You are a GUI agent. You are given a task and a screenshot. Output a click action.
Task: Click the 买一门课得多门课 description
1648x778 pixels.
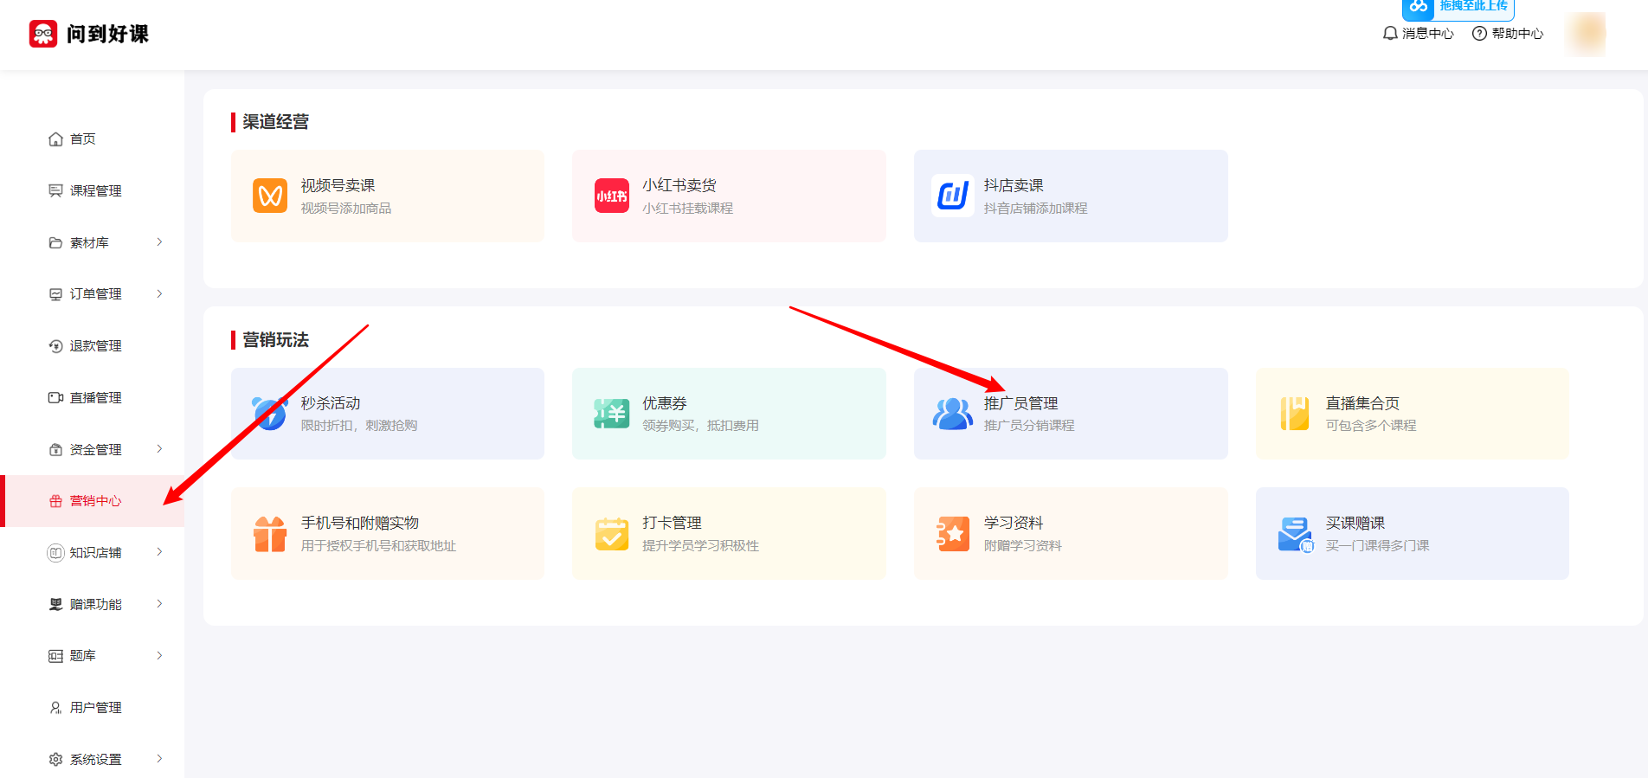(1377, 546)
